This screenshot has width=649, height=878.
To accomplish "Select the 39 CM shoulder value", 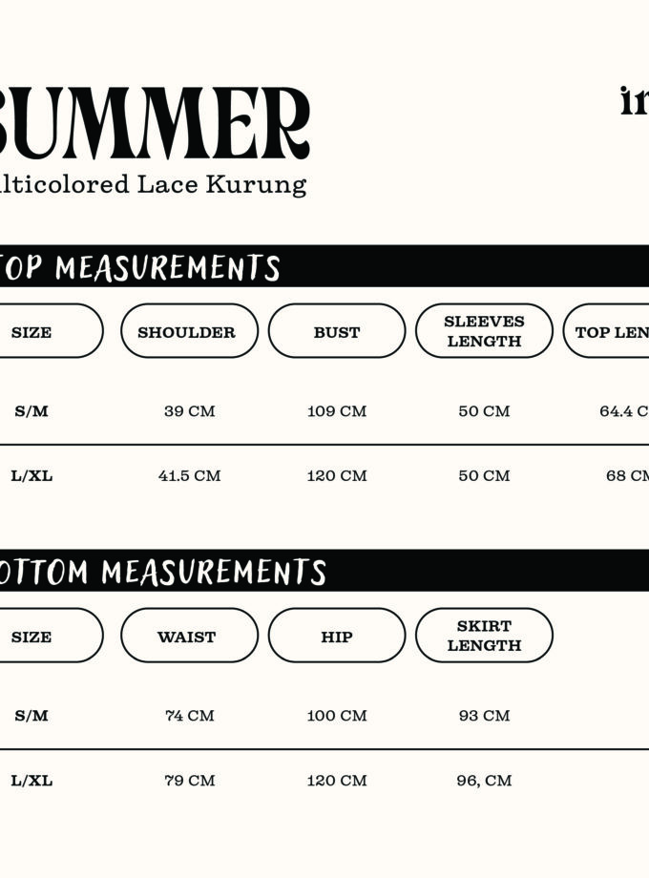I will point(189,411).
